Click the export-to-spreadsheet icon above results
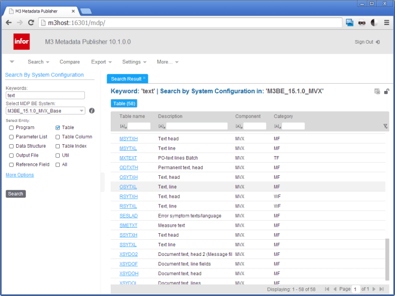Viewport: 395px width, 296px height. (x=377, y=91)
